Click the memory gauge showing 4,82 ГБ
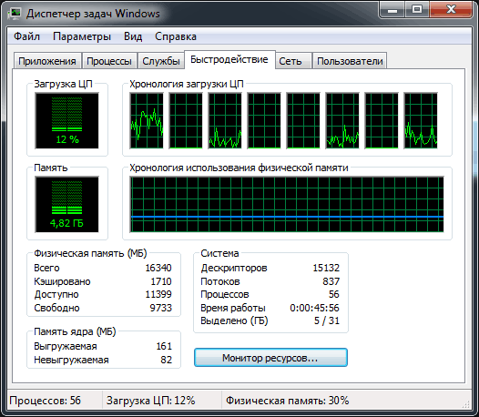 pyautogui.click(x=66, y=204)
